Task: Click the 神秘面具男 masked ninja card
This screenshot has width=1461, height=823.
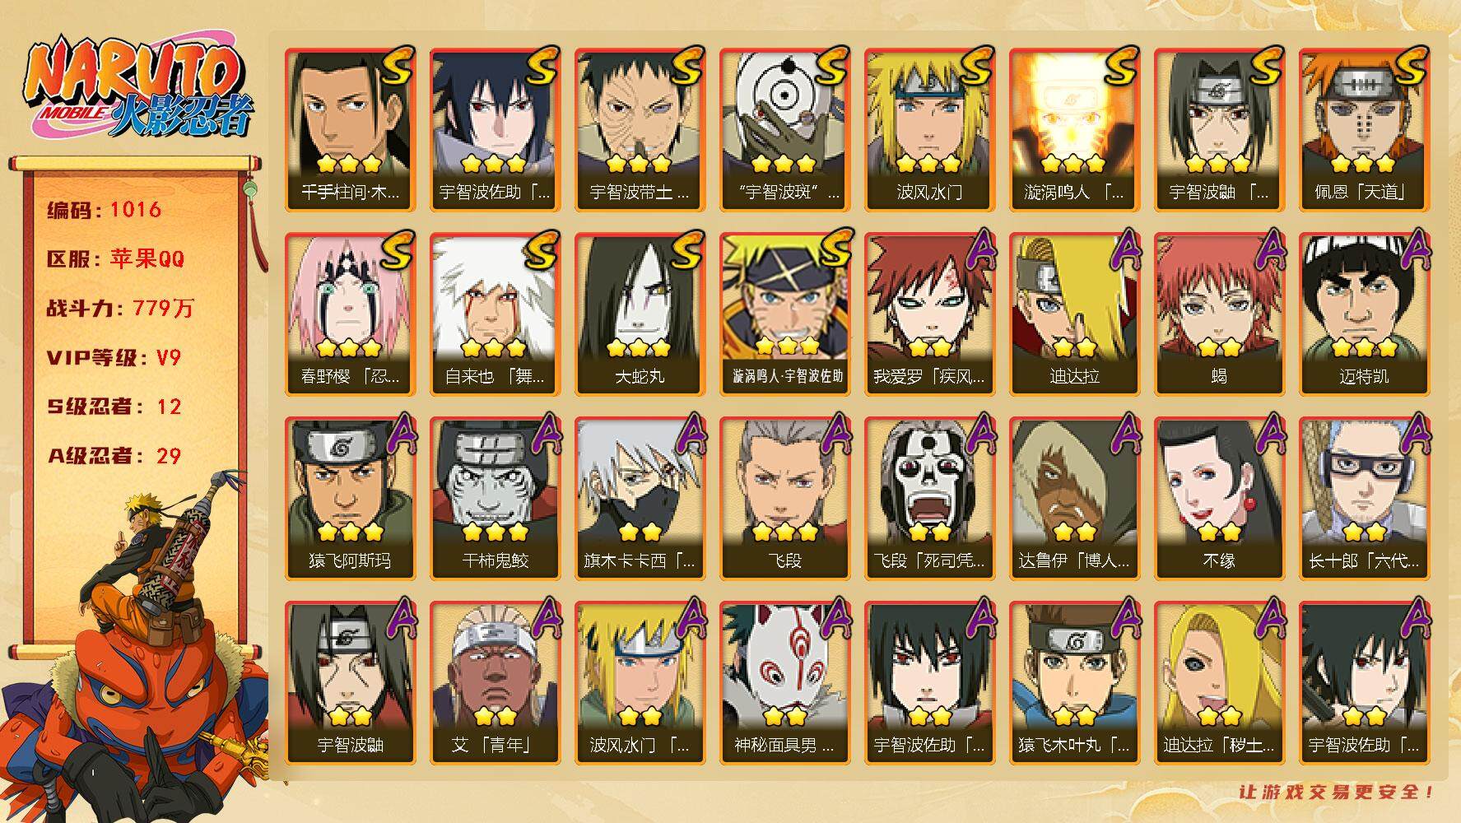Action: (x=785, y=683)
